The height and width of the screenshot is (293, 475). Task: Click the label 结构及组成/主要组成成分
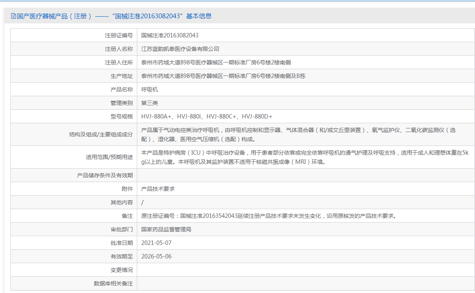click(101, 135)
